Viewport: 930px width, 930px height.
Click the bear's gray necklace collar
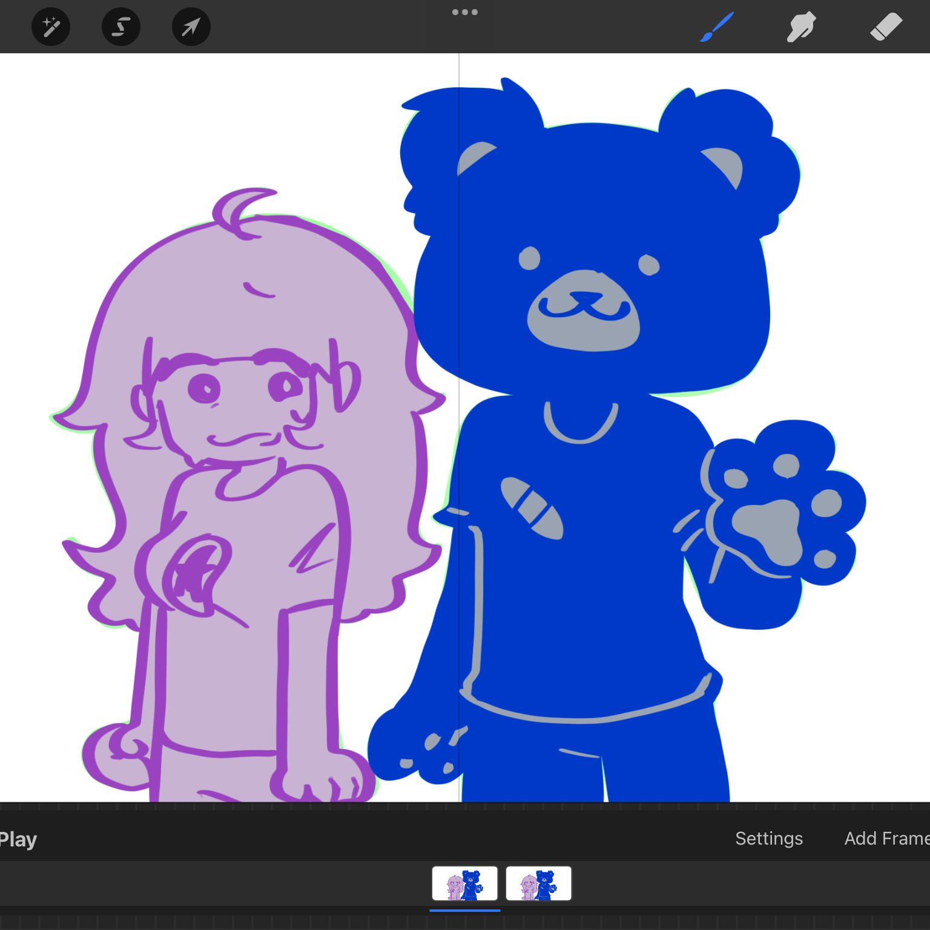[580, 431]
